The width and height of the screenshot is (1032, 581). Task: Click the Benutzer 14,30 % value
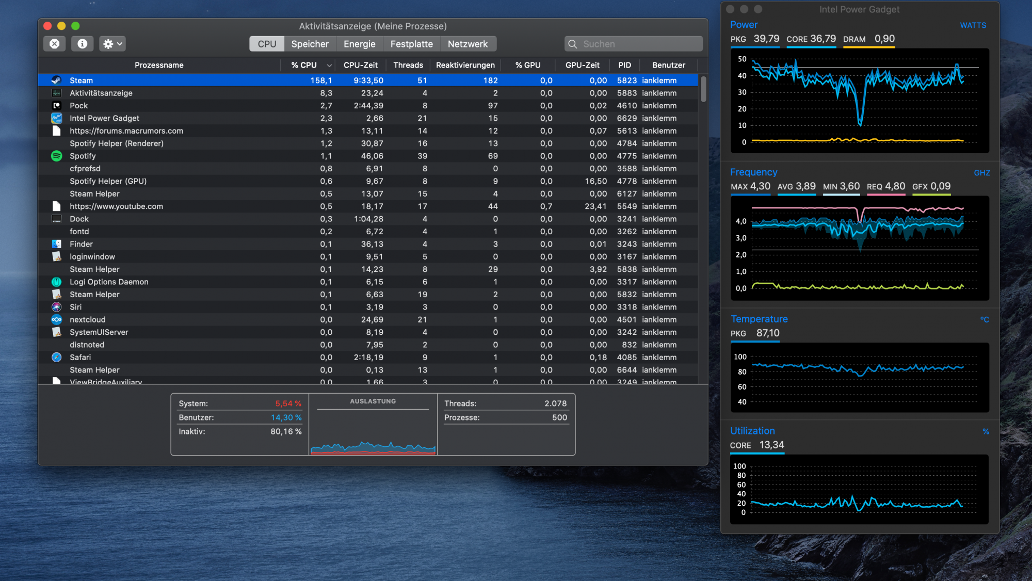tap(286, 417)
